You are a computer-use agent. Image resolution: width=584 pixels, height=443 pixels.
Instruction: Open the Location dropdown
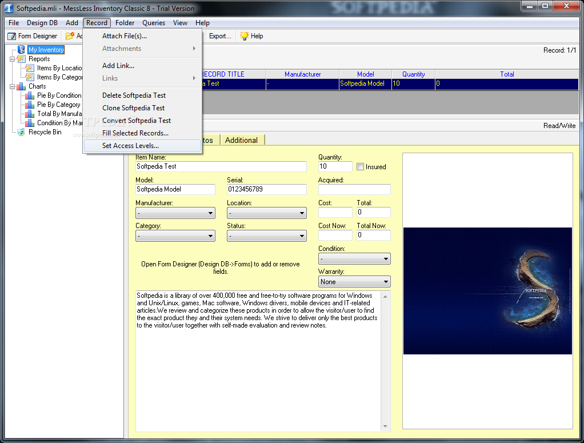pos(267,213)
